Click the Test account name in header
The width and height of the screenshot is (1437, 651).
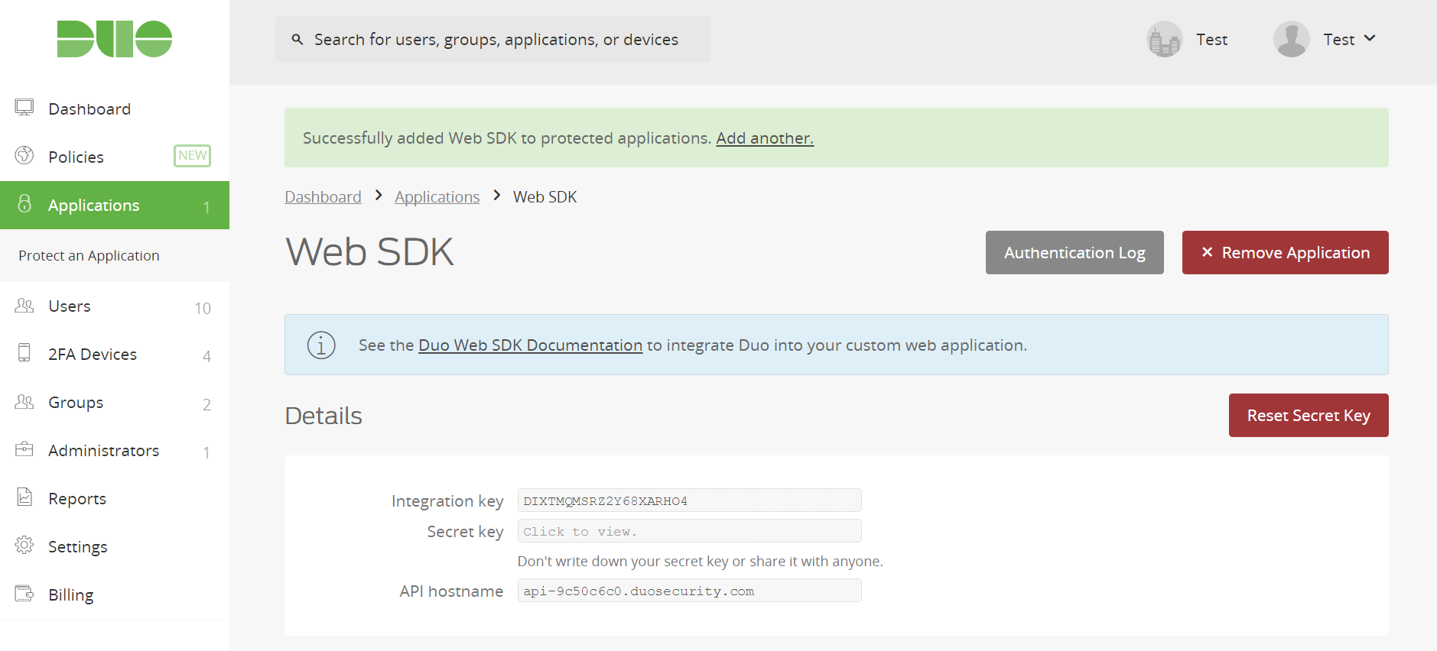tap(1211, 40)
